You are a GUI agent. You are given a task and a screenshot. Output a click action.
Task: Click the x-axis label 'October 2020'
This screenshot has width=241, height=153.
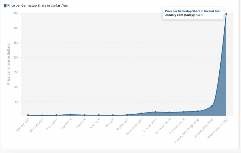(x=150, y=125)
